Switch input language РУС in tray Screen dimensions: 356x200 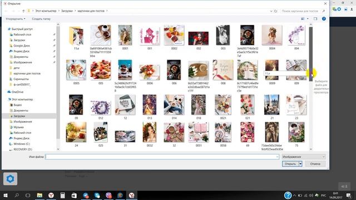(x=323, y=196)
